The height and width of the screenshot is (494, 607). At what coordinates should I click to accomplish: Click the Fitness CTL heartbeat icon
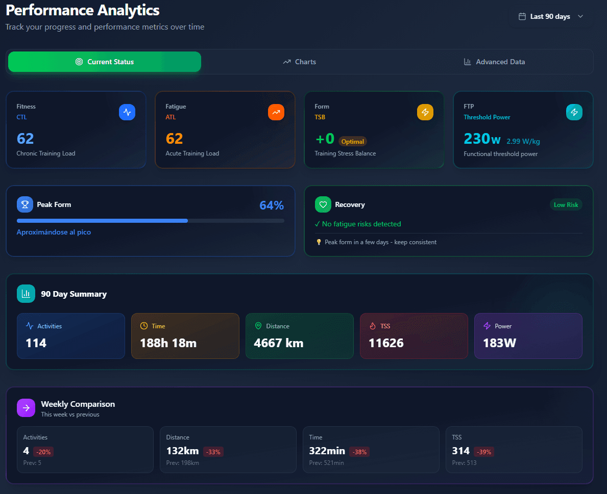click(127, 112)
